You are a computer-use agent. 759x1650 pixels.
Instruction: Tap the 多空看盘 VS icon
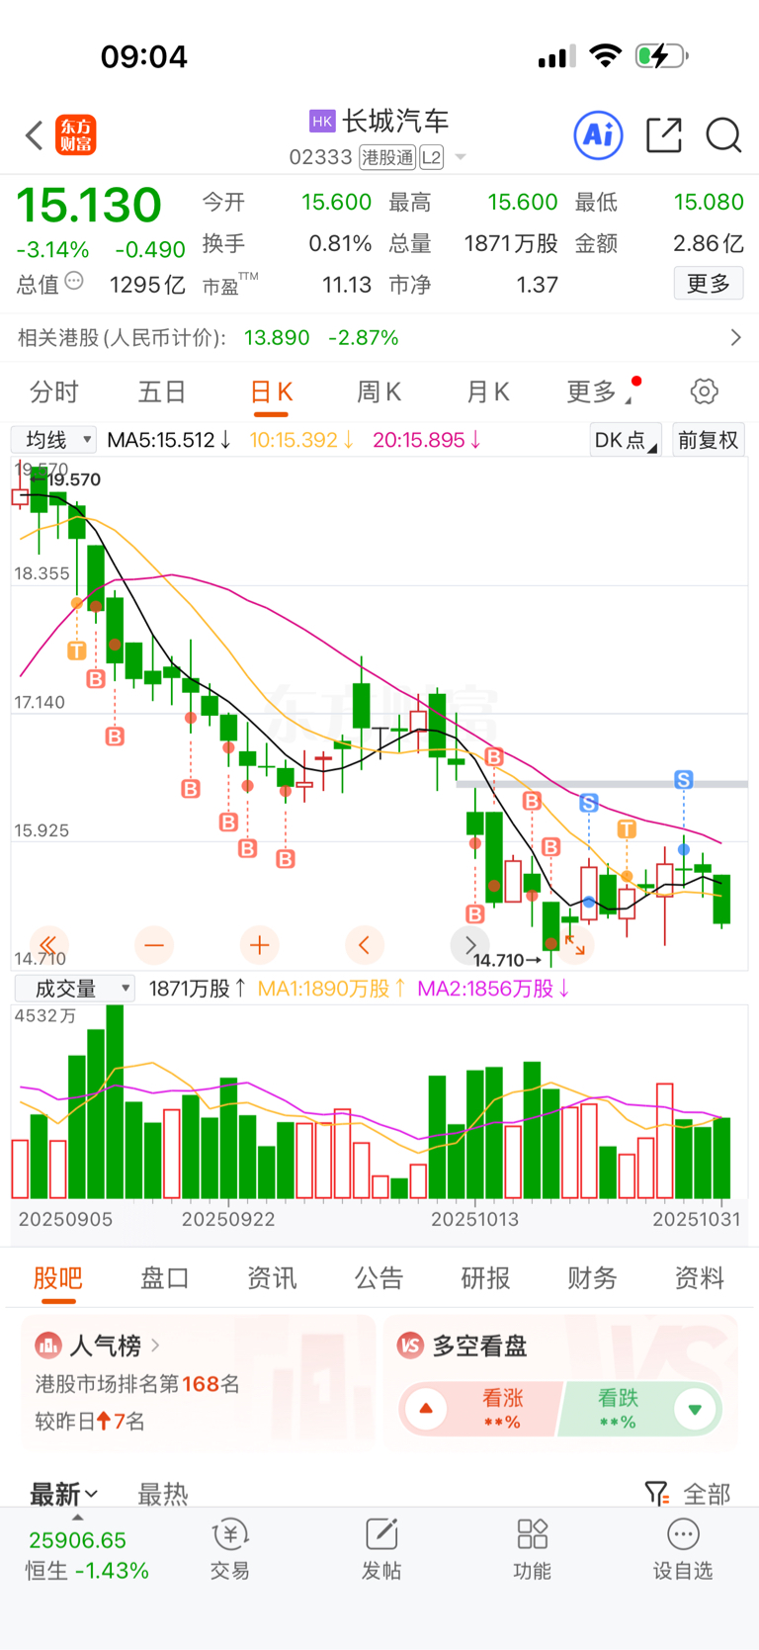tap(410, 1346)
